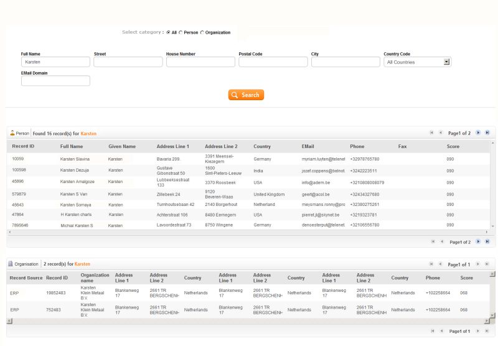
Task: Go to first page in Person top pager
Action: pos(431,133)
